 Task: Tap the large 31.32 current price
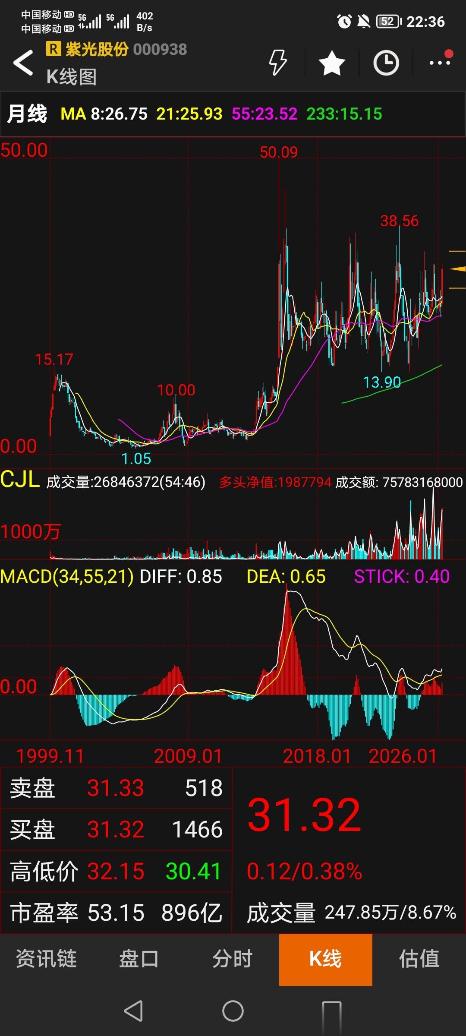pos(304,815)
